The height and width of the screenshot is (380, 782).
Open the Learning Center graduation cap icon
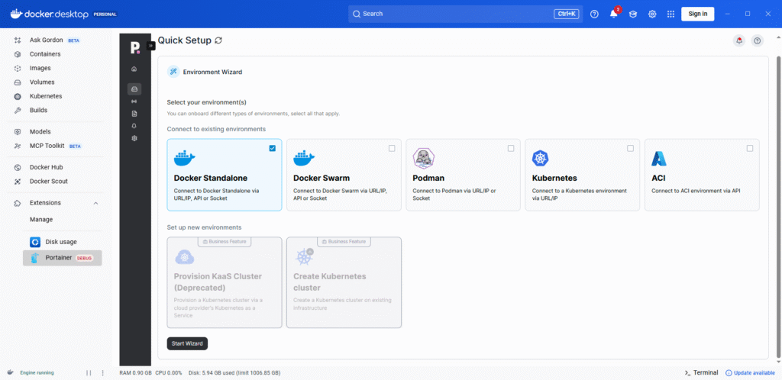633,14
